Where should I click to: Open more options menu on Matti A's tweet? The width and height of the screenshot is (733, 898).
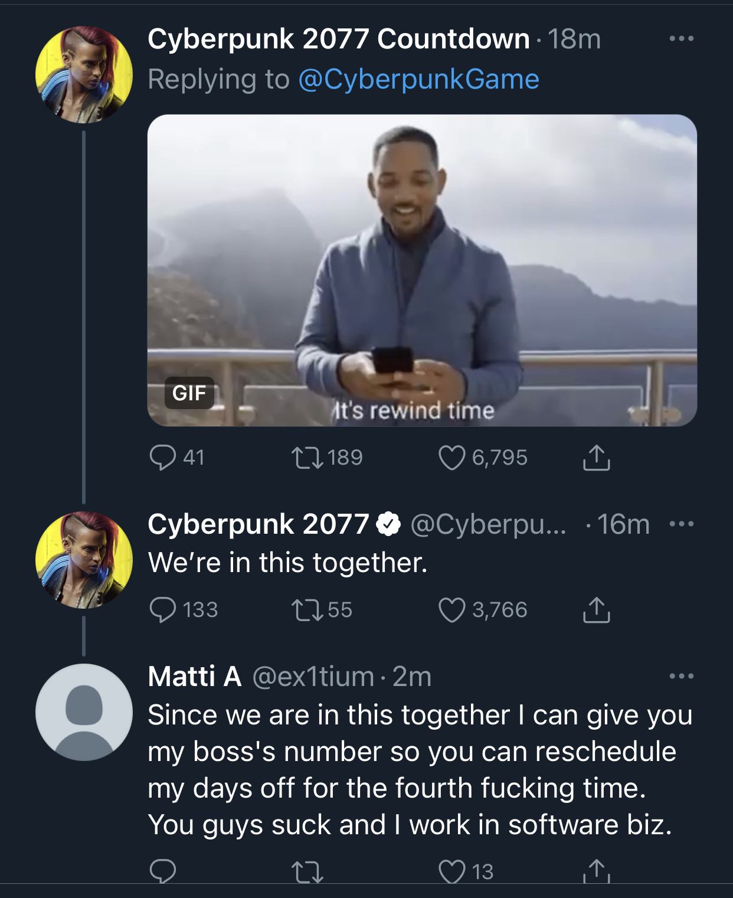tap(682, 676)
